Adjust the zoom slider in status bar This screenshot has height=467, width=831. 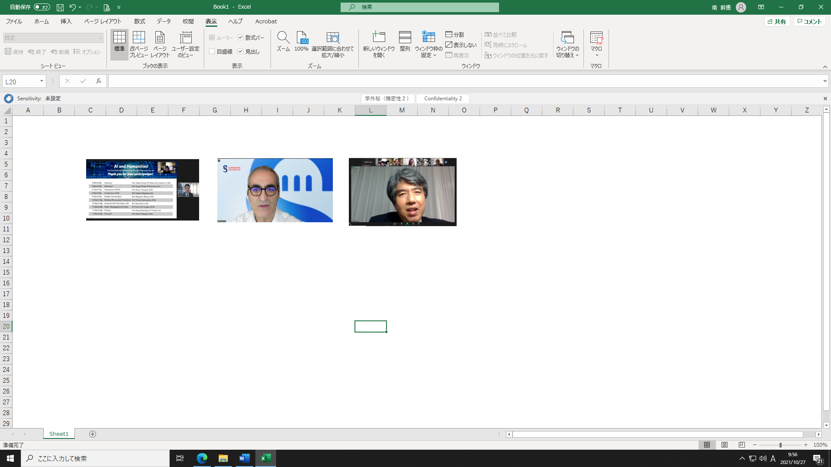coord(780,445)
